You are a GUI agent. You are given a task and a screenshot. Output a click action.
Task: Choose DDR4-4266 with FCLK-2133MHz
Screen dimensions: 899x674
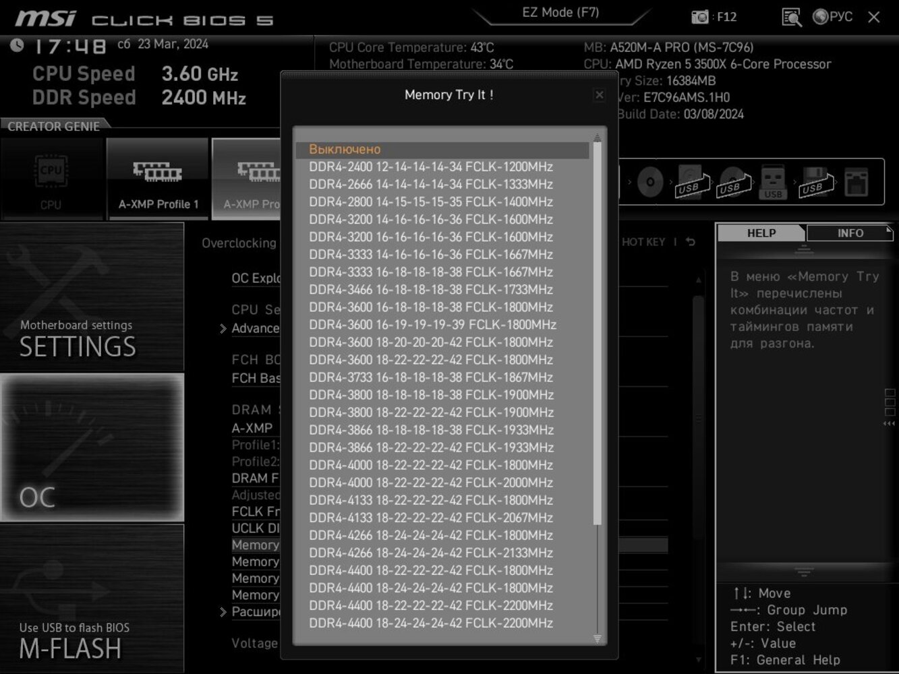tap(442, 553)
